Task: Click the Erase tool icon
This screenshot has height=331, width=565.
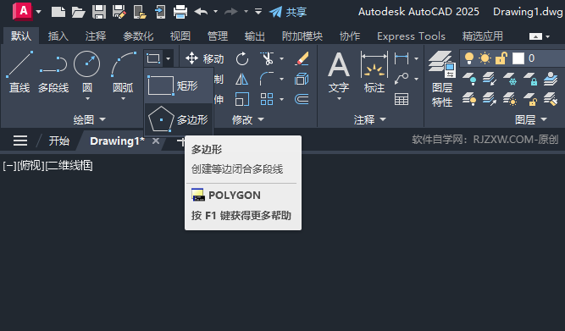Action: coord(302,58)
